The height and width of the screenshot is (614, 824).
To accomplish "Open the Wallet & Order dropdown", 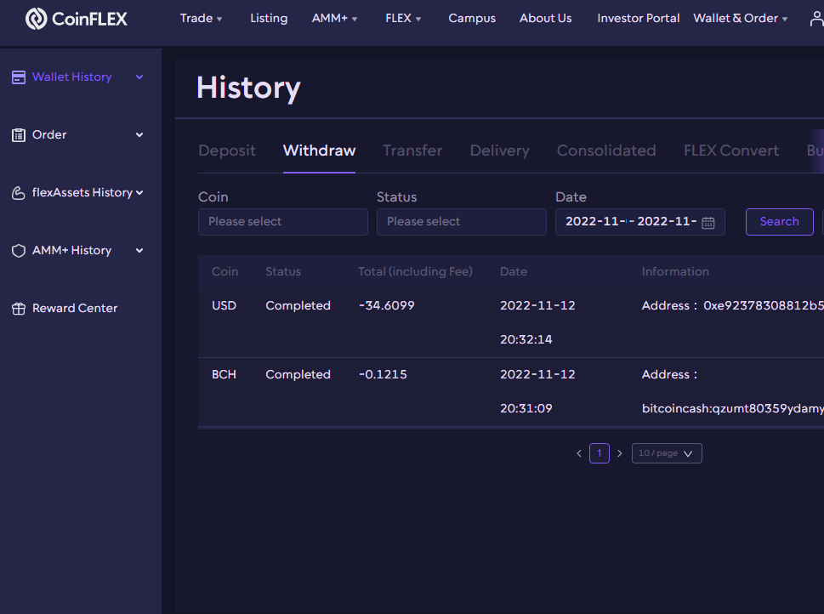I will tap(740, 19).
